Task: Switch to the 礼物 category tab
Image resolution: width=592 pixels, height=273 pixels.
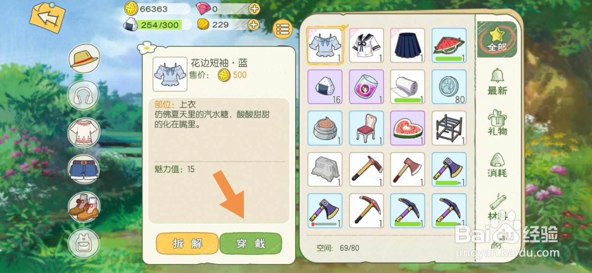Action: click(x=497, y=122)
